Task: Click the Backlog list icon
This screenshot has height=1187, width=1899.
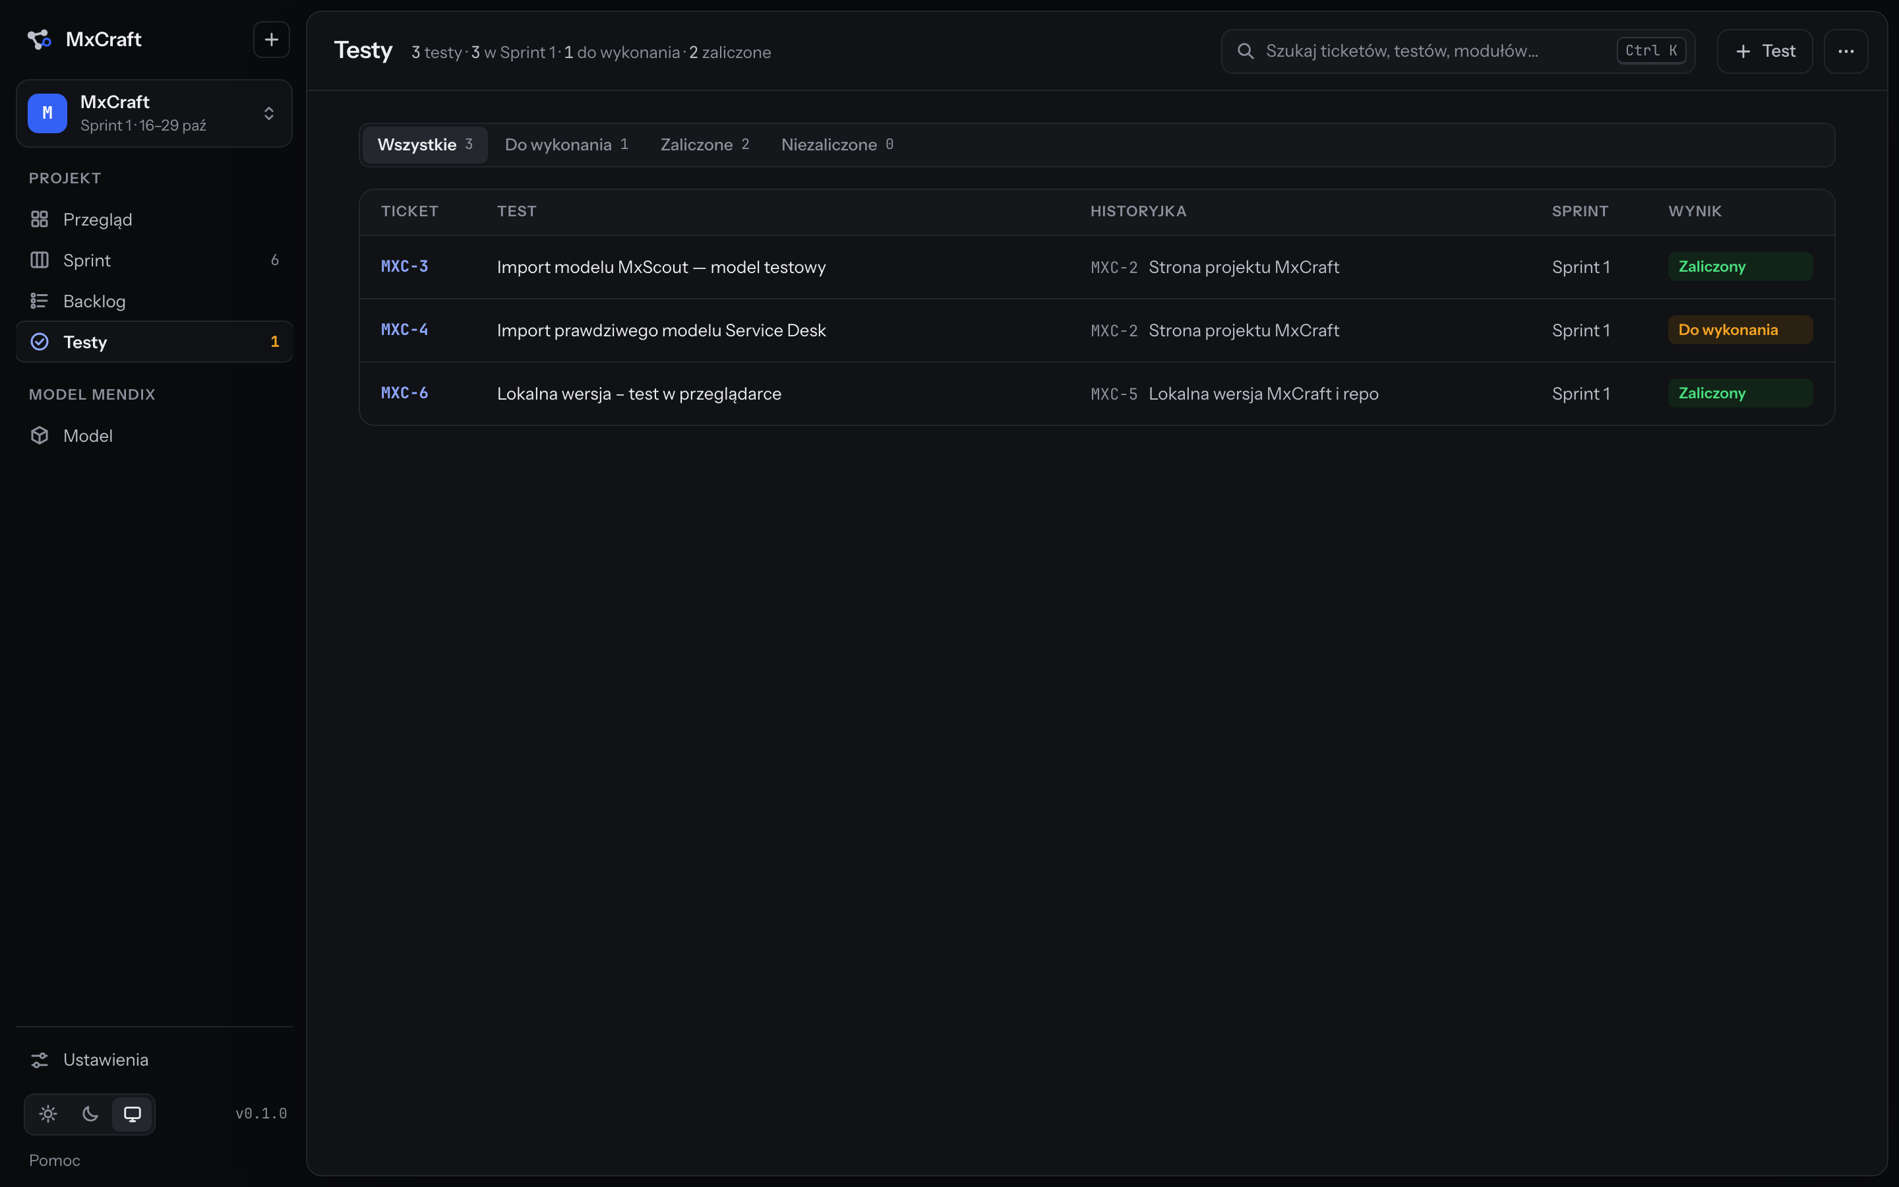Action: (40, 301)
